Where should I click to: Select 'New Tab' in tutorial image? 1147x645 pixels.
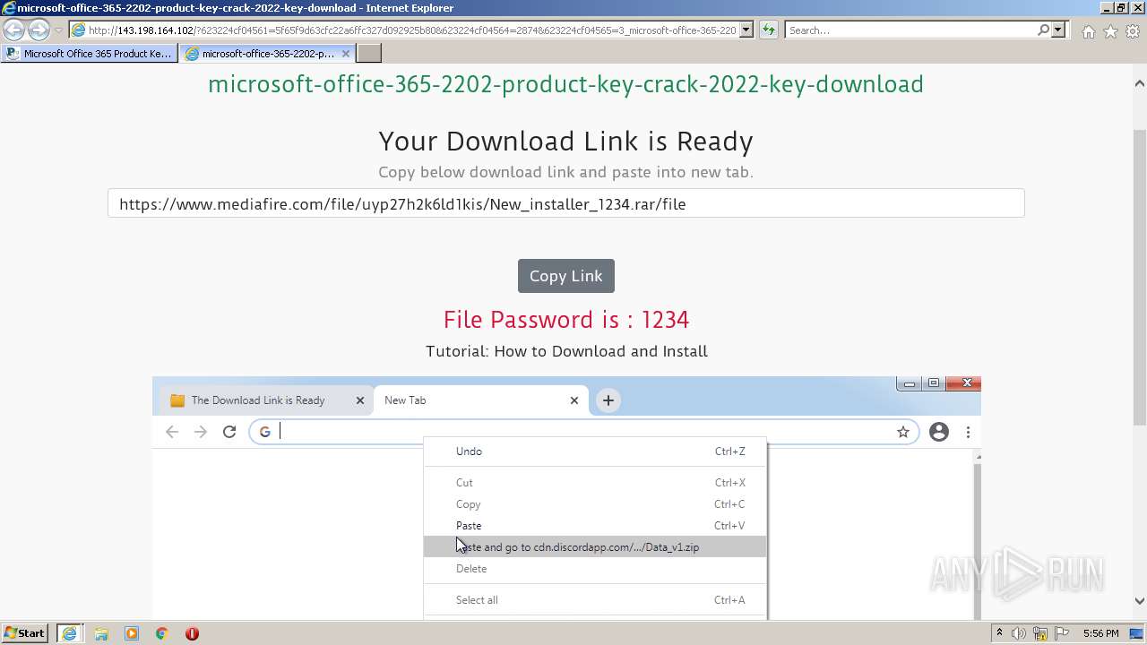coord(479,400)
